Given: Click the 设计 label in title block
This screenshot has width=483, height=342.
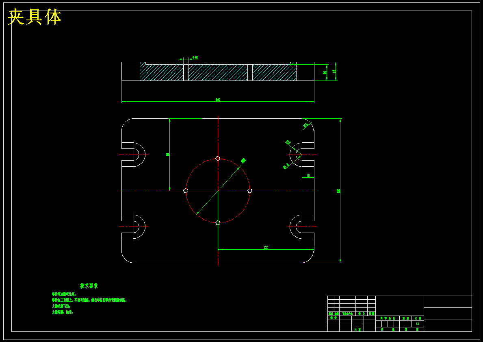Looking at the screenshot, I should point(333,318).
